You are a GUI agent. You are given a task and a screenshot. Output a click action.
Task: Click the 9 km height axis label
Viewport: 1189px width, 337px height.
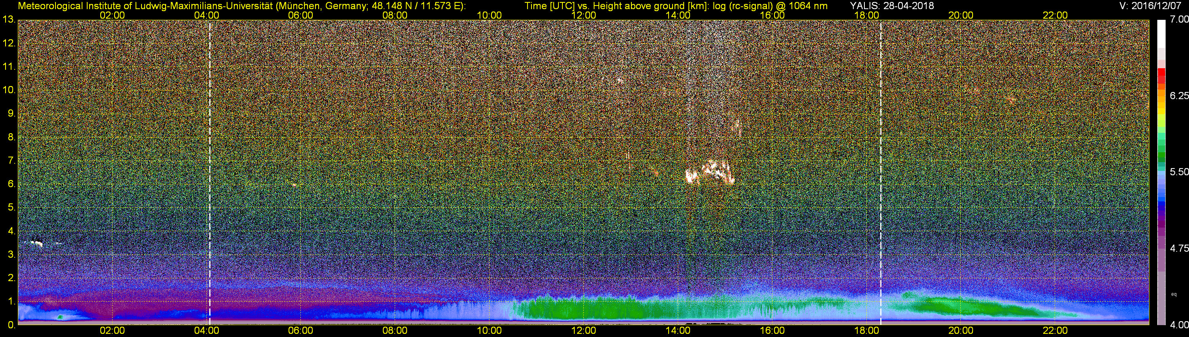(x=11, y=113)
